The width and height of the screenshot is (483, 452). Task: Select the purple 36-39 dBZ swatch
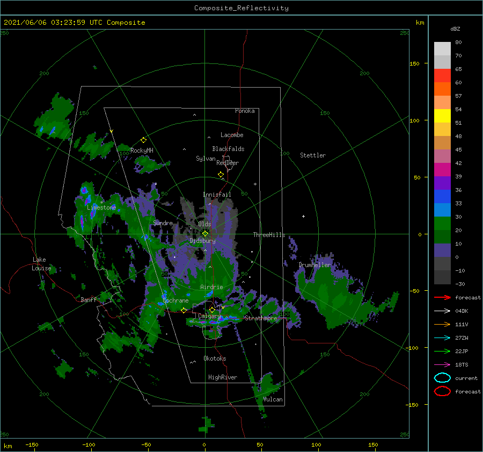[x=442, y=183]
